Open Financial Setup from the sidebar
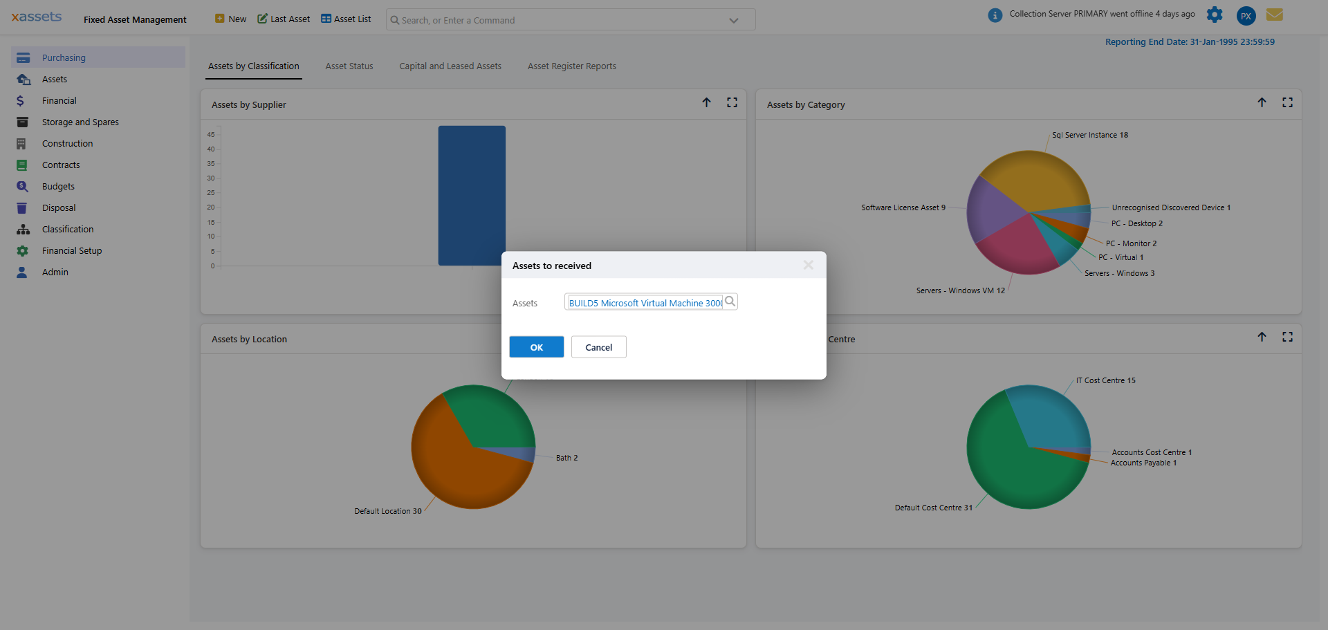1328x630 pixels. [x=72, y=250]
